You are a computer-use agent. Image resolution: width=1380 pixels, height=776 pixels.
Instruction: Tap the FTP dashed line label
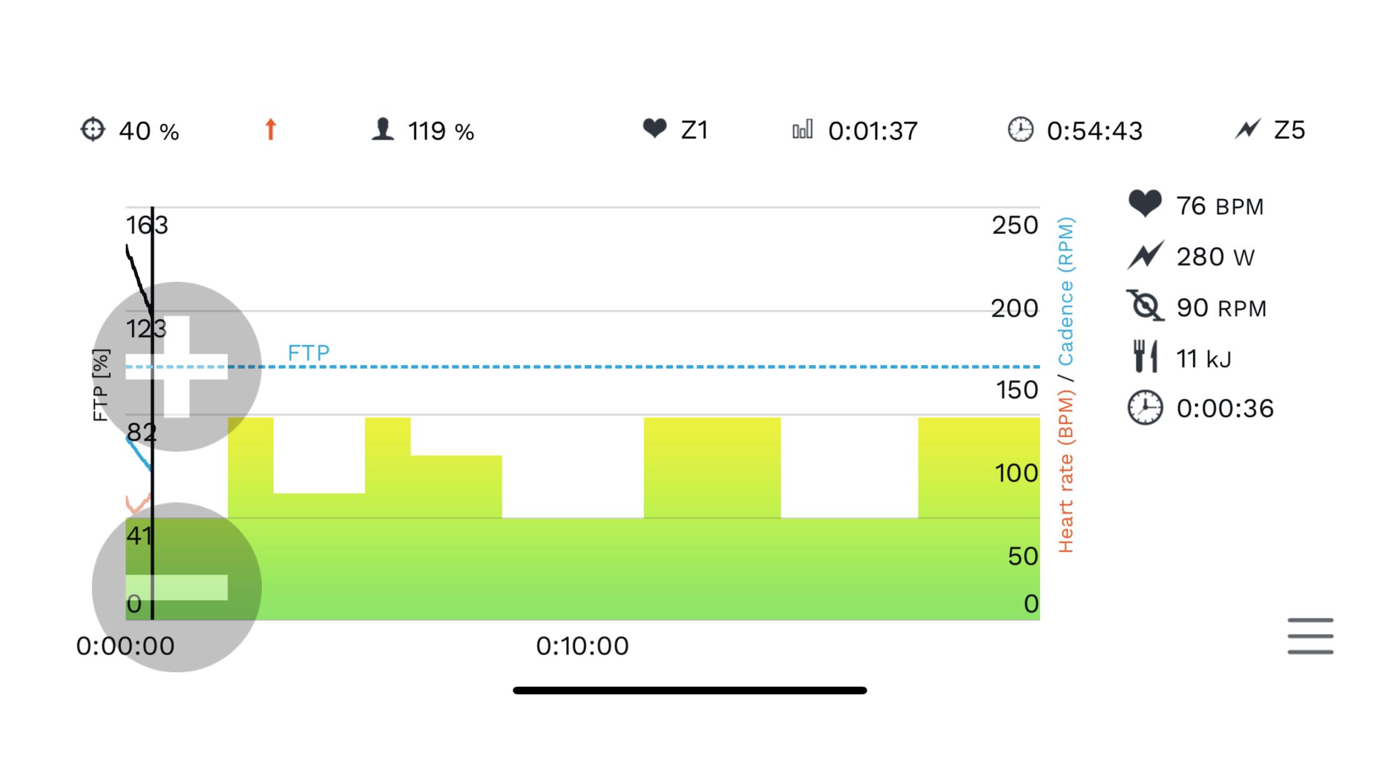tap(309, 353)
